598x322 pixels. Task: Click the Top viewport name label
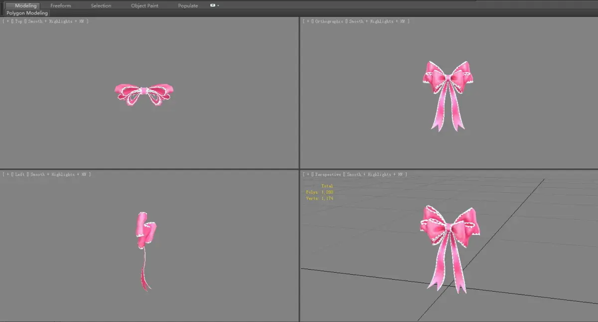pyautogui.click(x=18, y=21)
